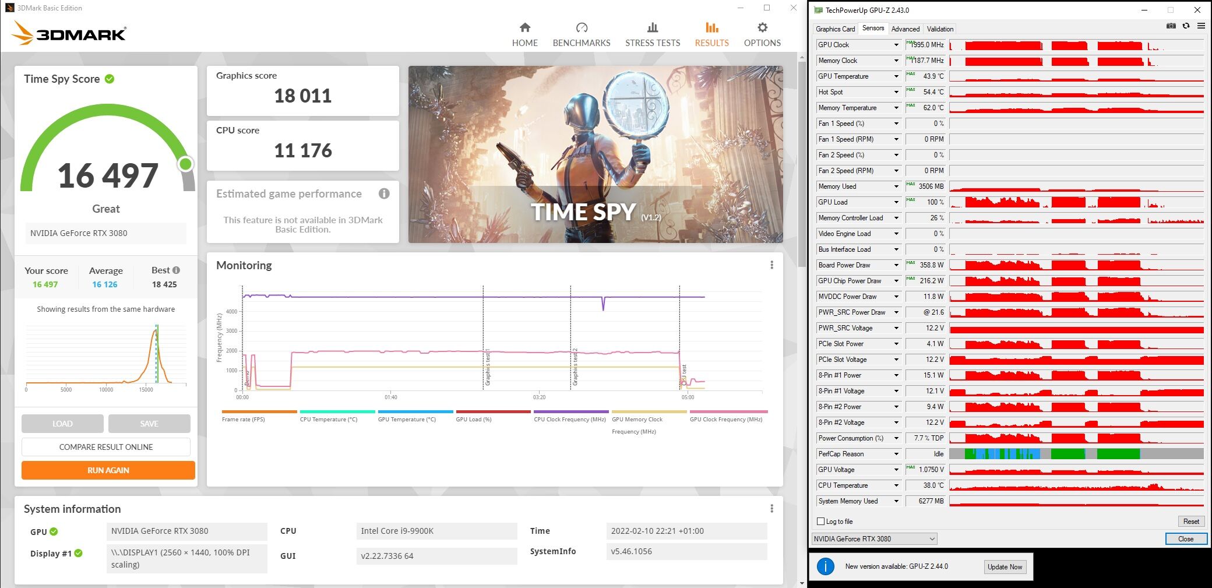The height and width of the screenshot is (588, 1212).
Task: Toggle GPU Memory Clock Frequency legend
Action: (649, 422)
